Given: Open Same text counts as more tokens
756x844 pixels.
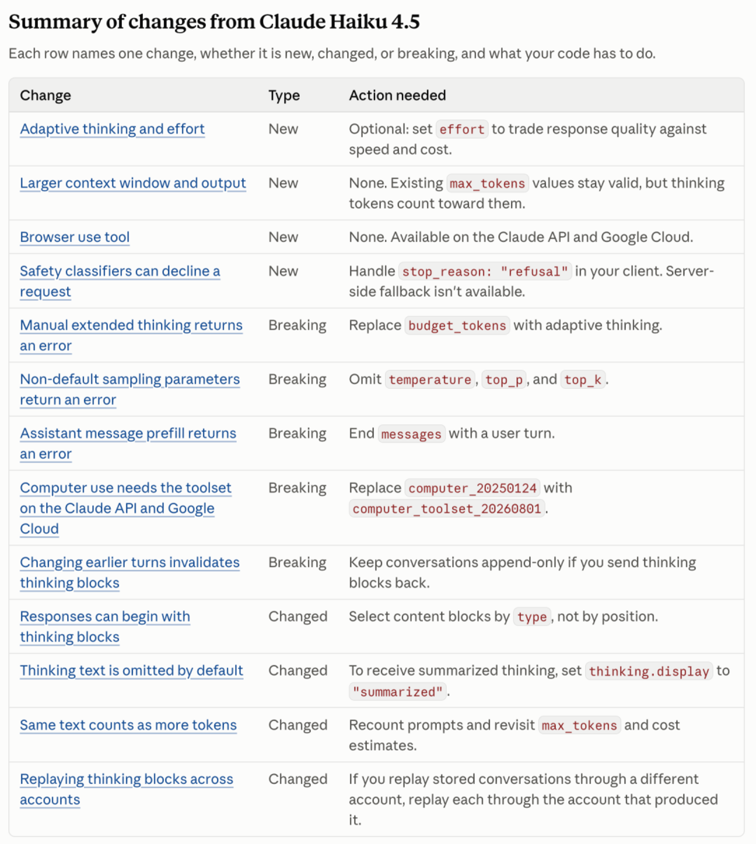Looking at the screenshot, I should coord(128,725).
